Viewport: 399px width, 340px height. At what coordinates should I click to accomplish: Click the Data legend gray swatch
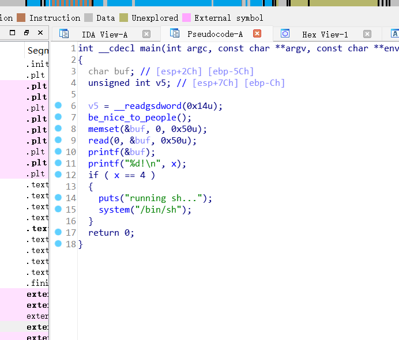[x=88, y=18]
